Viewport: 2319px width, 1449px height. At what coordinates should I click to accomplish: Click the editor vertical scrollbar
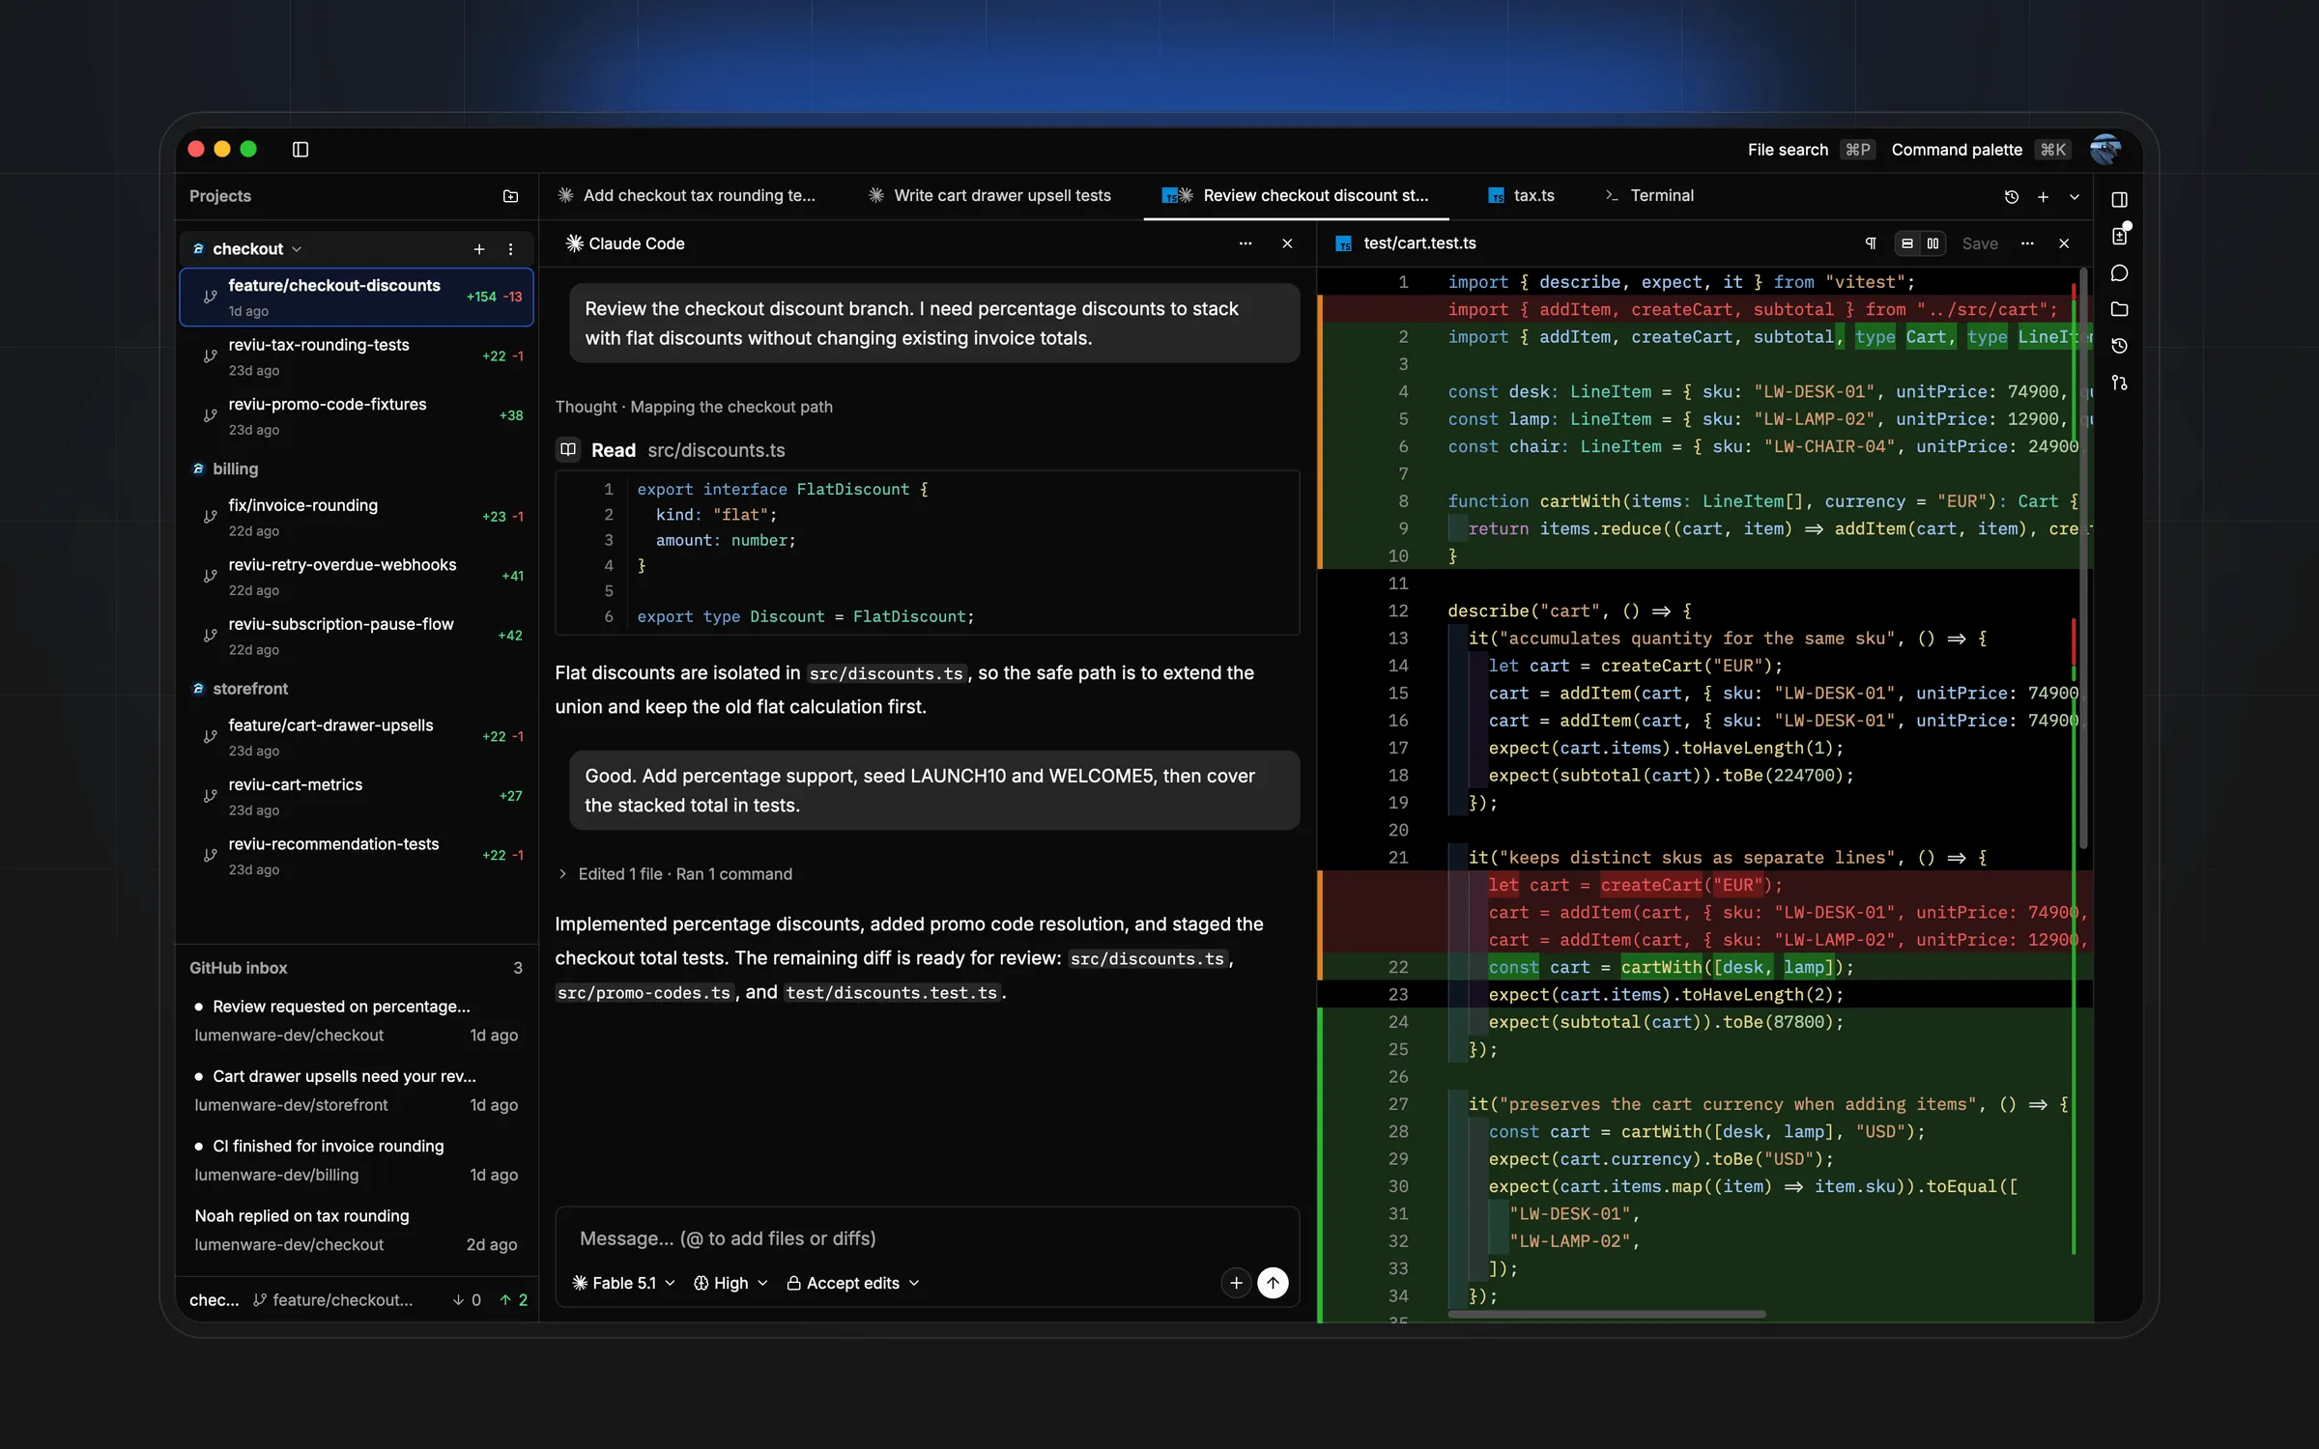(2083, 560)
